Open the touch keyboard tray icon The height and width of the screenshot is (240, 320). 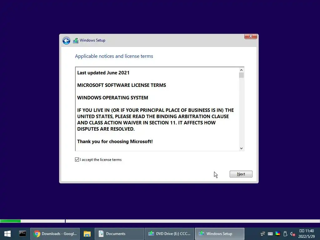(270, 234)
